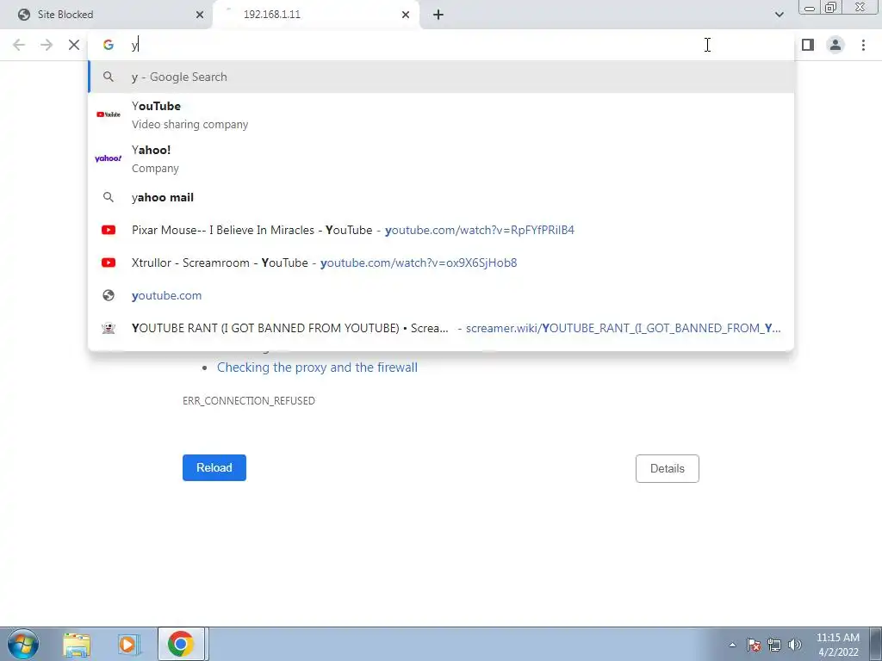Click the ERR_CONNECTION_REFUSED error text
Screen dimensions: 882x661
[249, 401]
